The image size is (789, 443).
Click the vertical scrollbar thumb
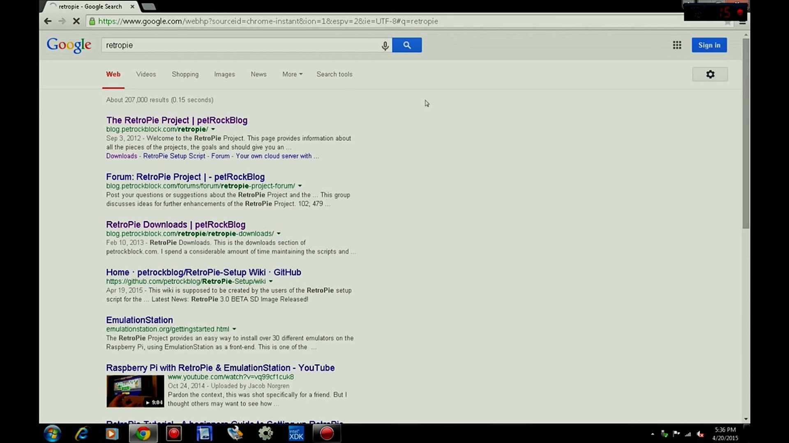click(746, 133)
